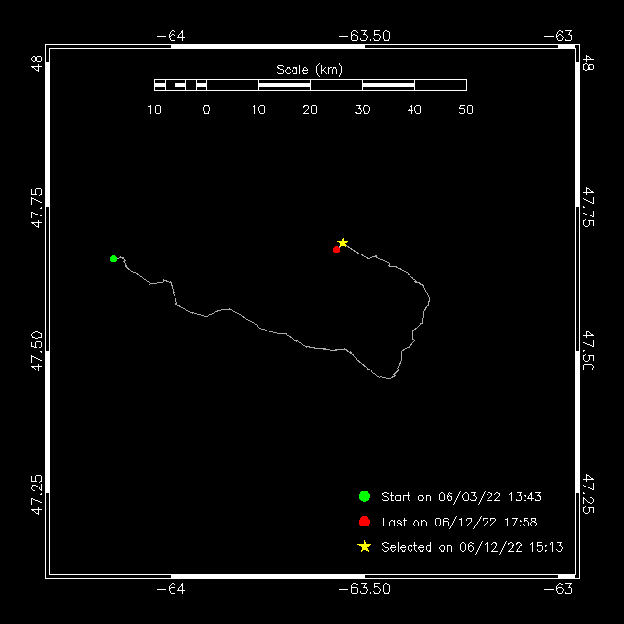Click the 'Last on 06/12/22 17:58' legend text
Screen dimensions: 624x624
coord(458,523)
